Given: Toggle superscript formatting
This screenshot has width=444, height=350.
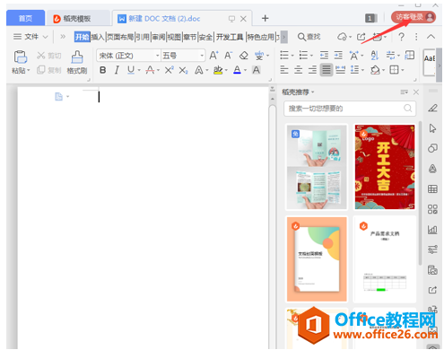Looking at the screenshot, I should [169, 70].
